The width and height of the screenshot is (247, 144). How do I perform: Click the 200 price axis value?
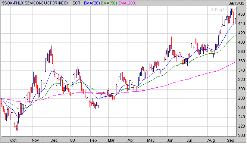coord(241,135)
